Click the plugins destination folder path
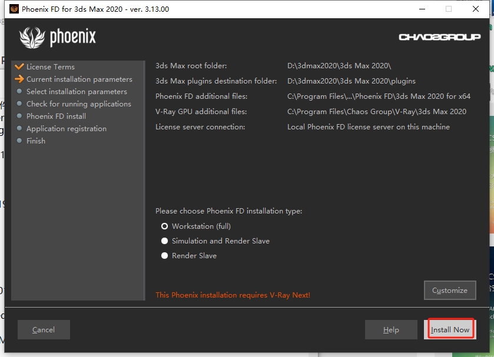494x357 pixels. [352, 81]
